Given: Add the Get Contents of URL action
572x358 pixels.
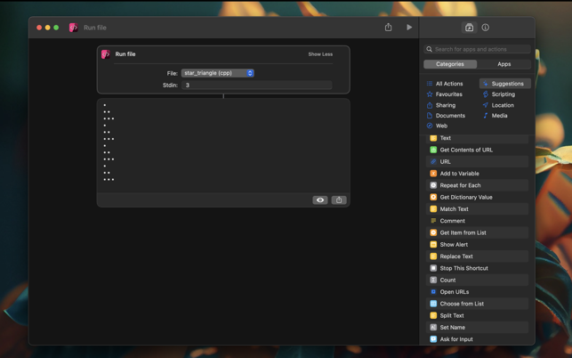Looking at the screenshot, I should click(465, 150).
